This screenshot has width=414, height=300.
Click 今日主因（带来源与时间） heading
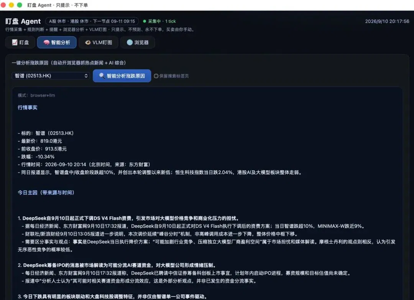coord(46,193)
